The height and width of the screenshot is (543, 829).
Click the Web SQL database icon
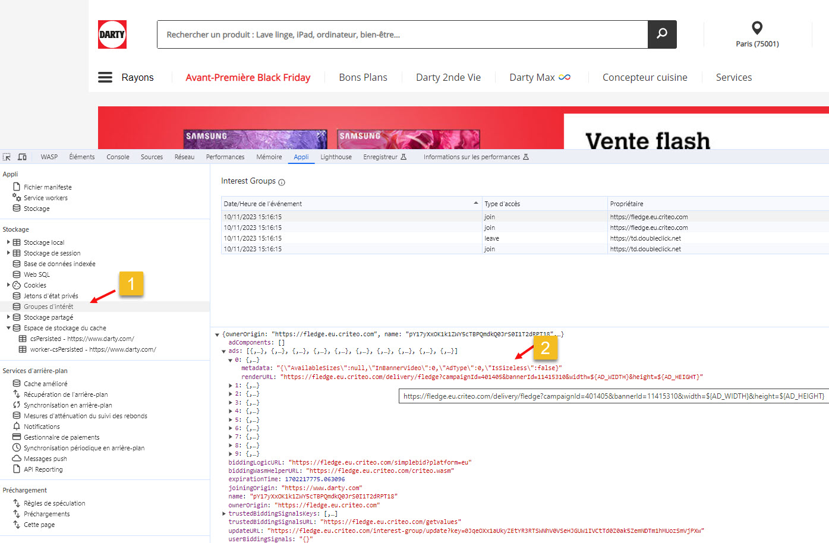17,274
